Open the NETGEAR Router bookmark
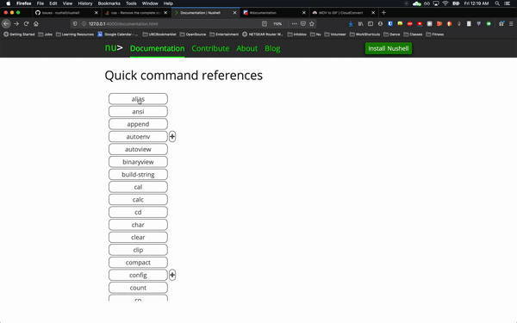Viewport: 517px width, 323px height. point(263,34)
